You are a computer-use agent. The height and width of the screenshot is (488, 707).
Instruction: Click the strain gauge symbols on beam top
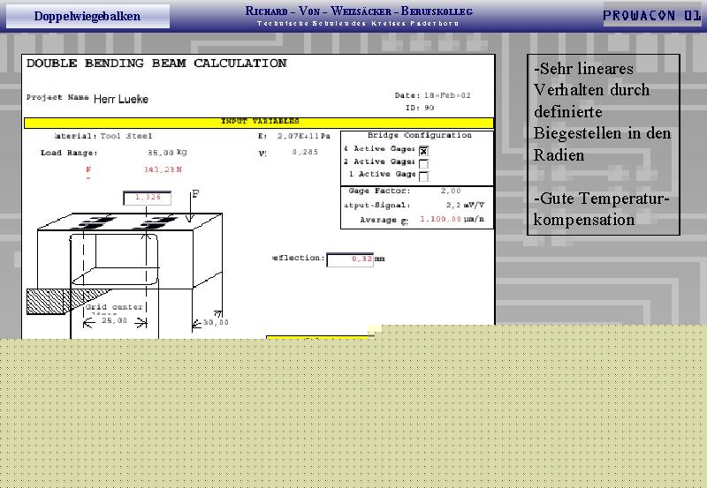click(124, 221)
